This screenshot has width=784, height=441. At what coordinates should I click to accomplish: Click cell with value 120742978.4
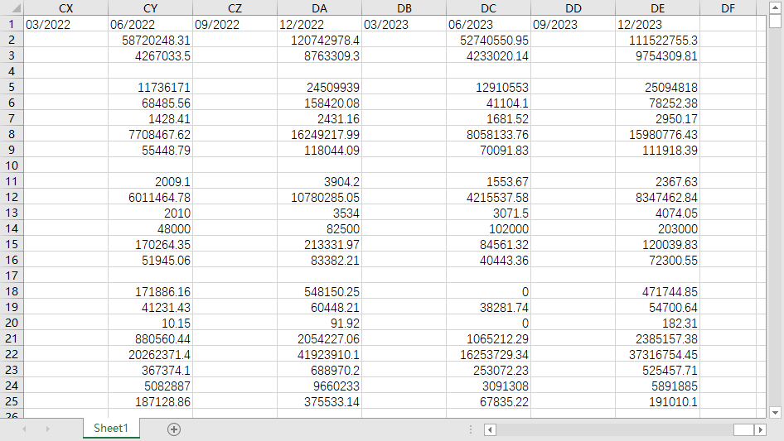pyautogui.click(x=320, y=40)
